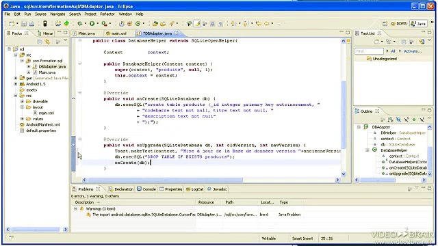This screenshot has width=438, height=246.
Task: Collapse the src folder node
Action: [16, 55]
